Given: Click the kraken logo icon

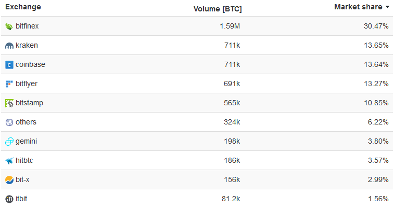Looking at the screenshot, I should [9, 46].
